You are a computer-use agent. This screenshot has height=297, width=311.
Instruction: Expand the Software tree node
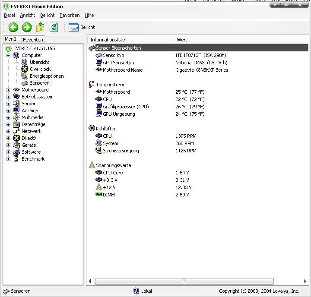click(8, 152)
